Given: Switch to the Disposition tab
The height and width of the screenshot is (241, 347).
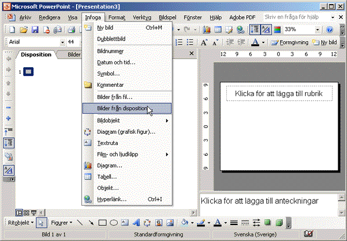Looking at the screenshot, I should pos(36,54).
